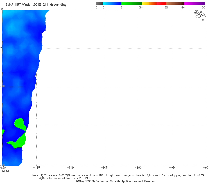Click the "5" label under the color scale
Screen dimensions: 208x183
click(x=103, y=8)
